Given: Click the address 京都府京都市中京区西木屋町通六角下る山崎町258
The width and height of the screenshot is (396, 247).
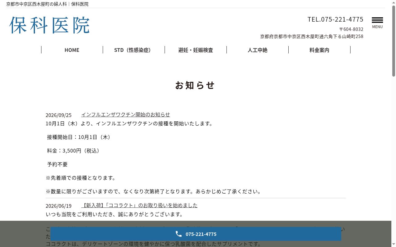Looking at the screenshot, I should click(x=312, y=36).
